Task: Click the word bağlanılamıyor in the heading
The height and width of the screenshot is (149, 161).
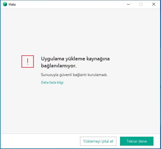Action: (x=59, y=66)
